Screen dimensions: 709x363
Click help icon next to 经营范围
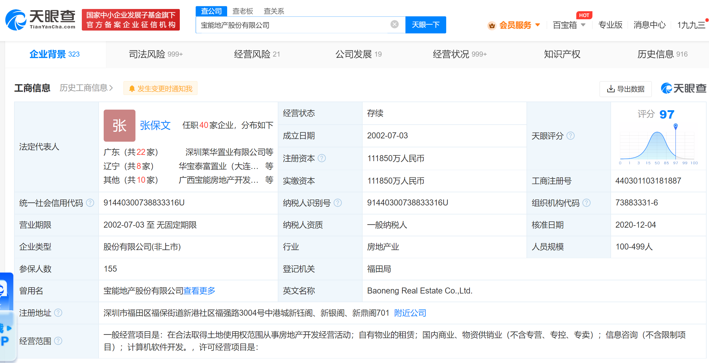(x=58, y=341)
